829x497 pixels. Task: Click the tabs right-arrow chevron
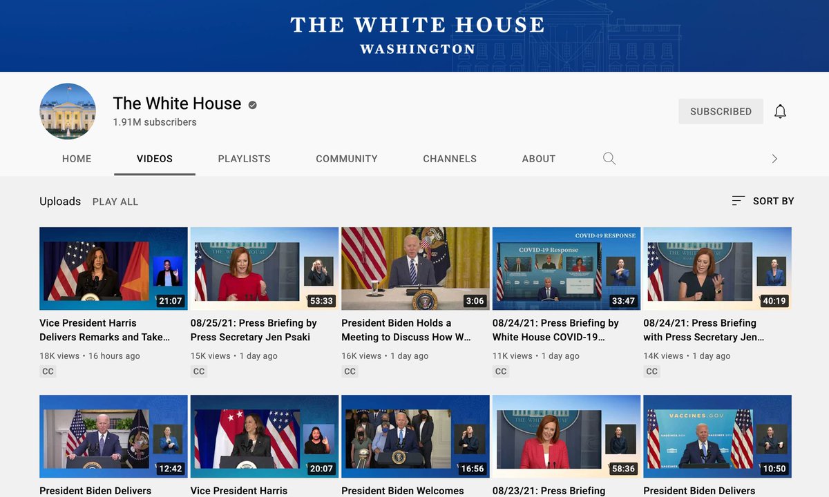point(774,159)
